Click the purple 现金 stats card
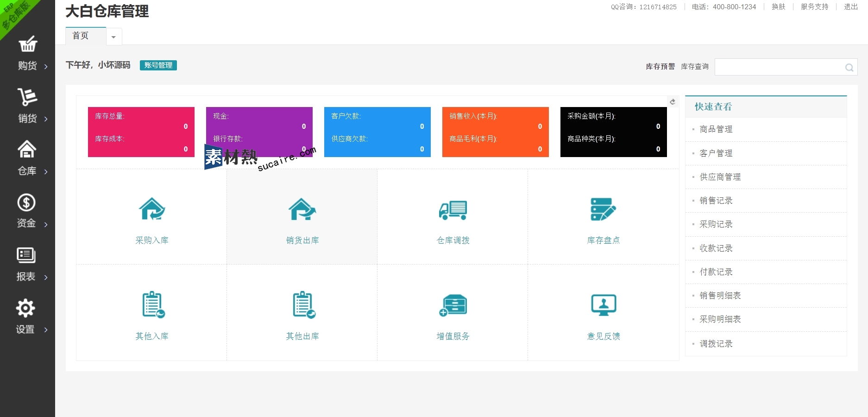The width and height of the screenshot is (868, 417). click(259, 132)
